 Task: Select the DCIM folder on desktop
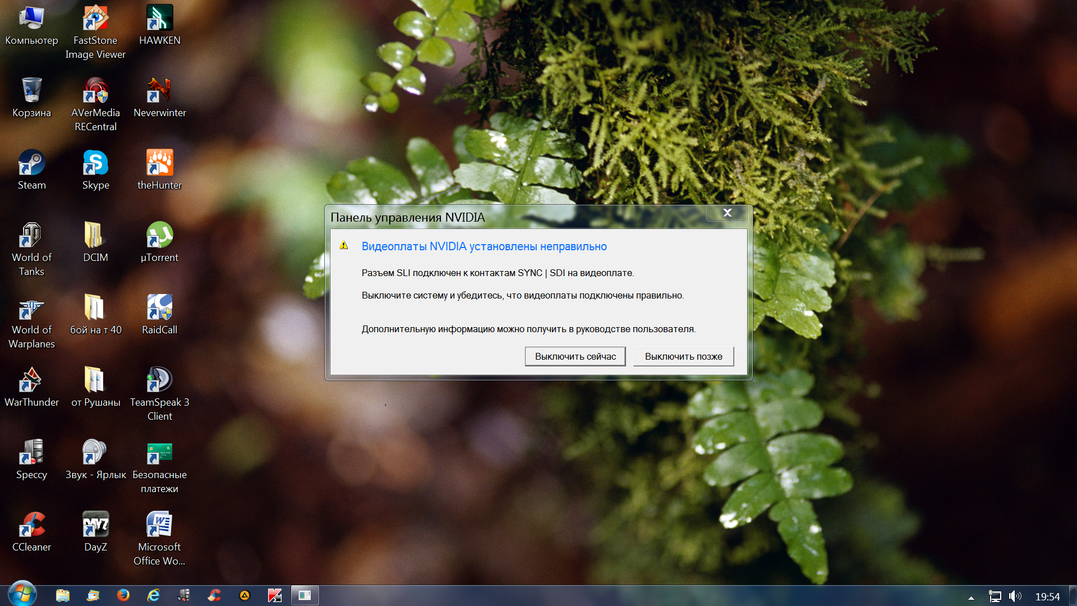(95, 236)
